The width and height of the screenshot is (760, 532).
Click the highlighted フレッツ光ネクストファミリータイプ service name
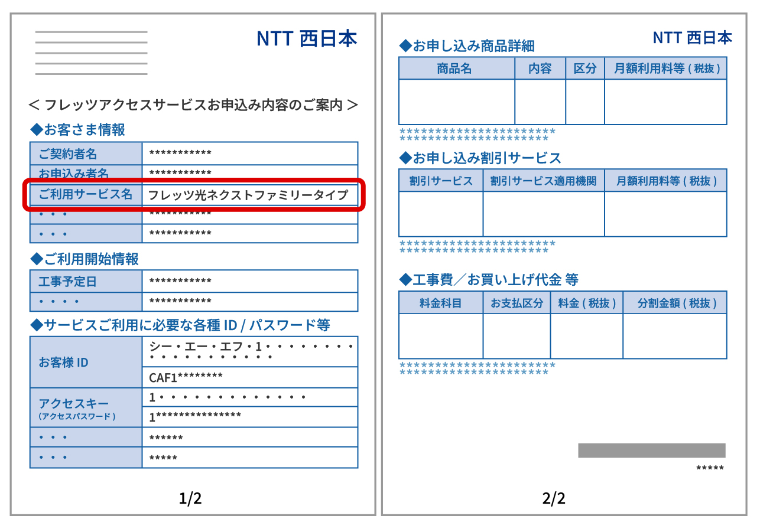tap(248, 195)
